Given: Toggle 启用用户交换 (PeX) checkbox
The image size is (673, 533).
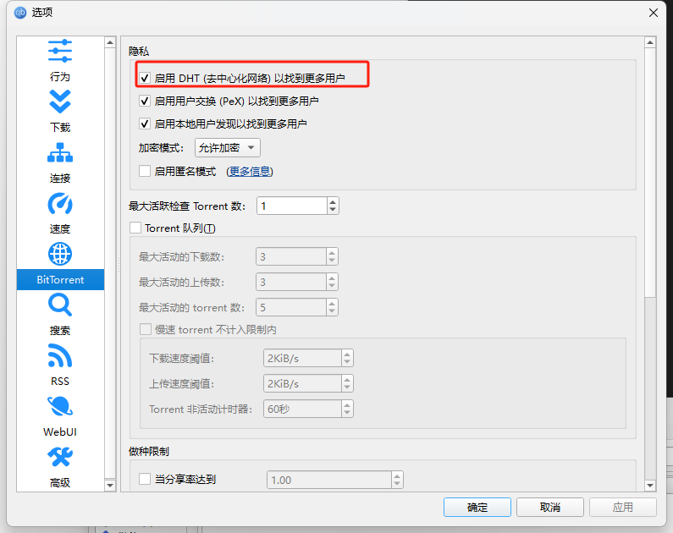Looking at the screenshot, I should coord(145,102).
